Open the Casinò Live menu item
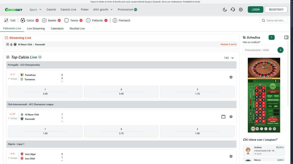The height and width of the screenshot is (164, 293). click(x=68, y=9)
